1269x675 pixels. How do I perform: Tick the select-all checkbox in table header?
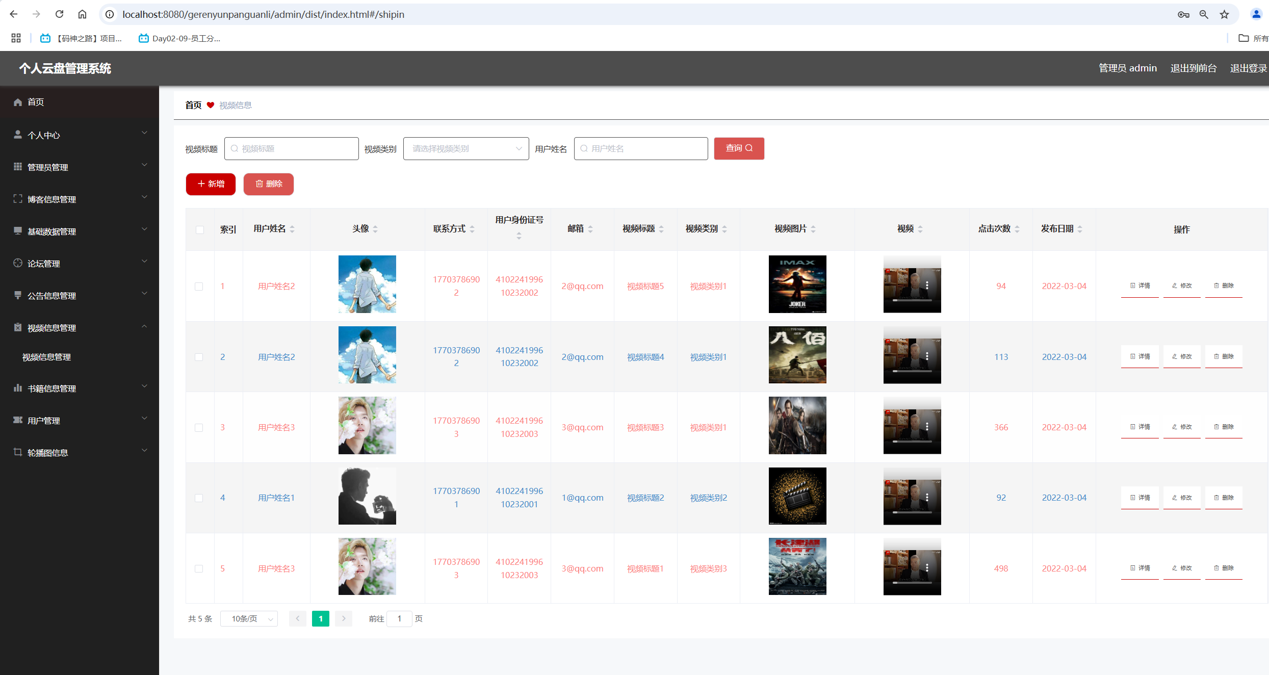coord(200,229)
